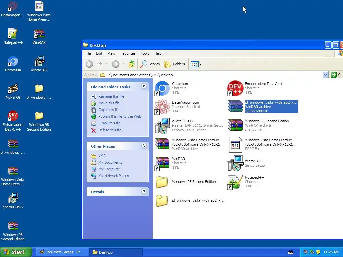Image resolution: width=343 pixels, height=257 pixels.
Task: Click Desktop taskbar button
Action: click(x=116, y=252)
